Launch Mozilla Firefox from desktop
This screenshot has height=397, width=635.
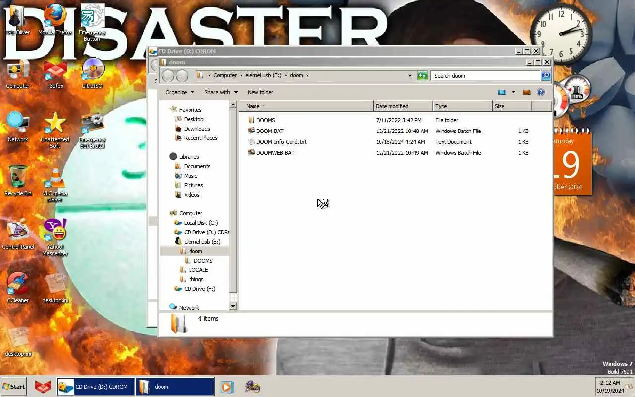[55, 20]
